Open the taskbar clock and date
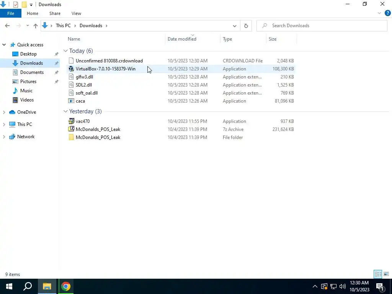Viewport: 392px width, 294px height. (359, 286)
